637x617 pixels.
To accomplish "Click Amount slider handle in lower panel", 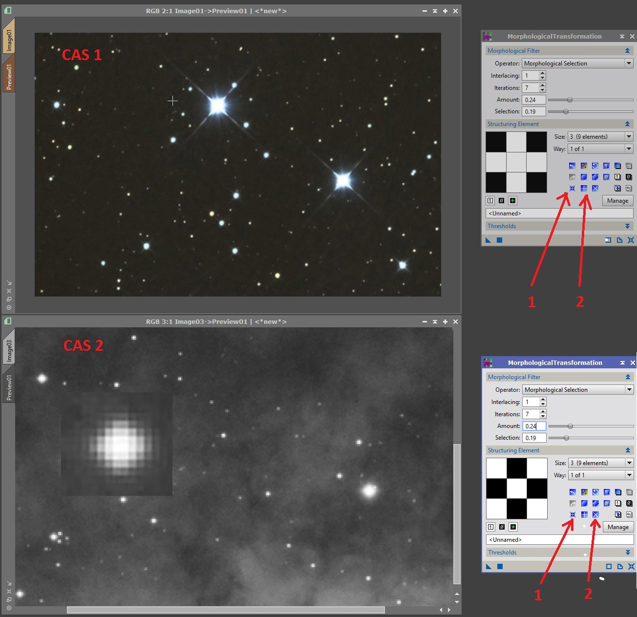I will tap(570, 426).
